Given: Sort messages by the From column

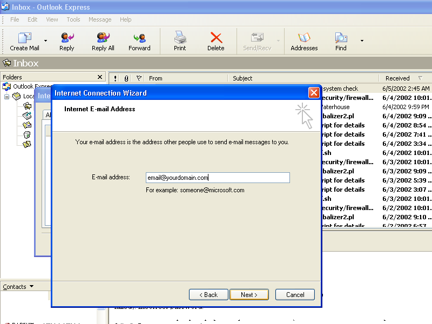Looking at the screenshot, I should coord(186,78).
